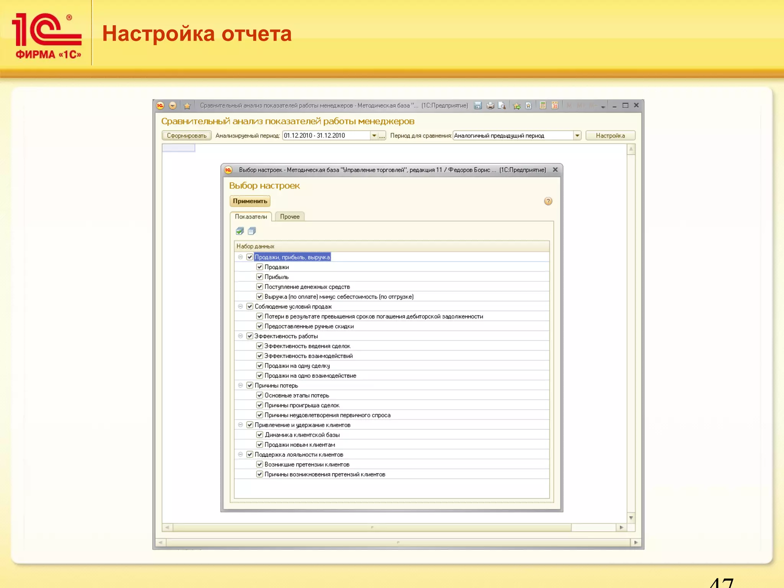Collapse Привлечение и удержание клиентов group
This screenshot has height=588, width=784.
240,425
